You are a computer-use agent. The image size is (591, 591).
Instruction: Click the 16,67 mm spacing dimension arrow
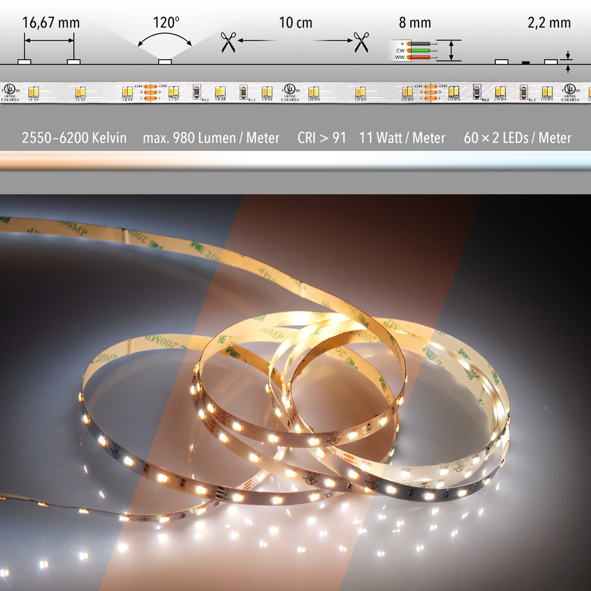click(x=49, y=40)
